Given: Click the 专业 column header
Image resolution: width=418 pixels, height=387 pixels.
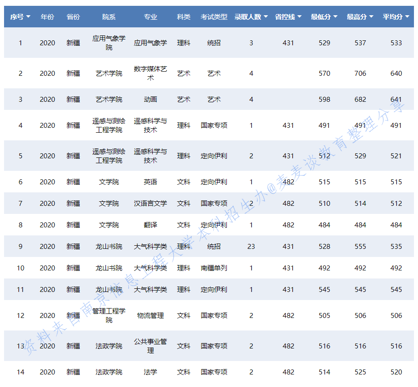Looking at the screenshot, I should pyautogui.click(x=151, y=17).
